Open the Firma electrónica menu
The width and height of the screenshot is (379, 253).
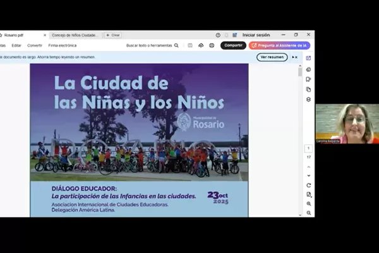pos(63,46)
